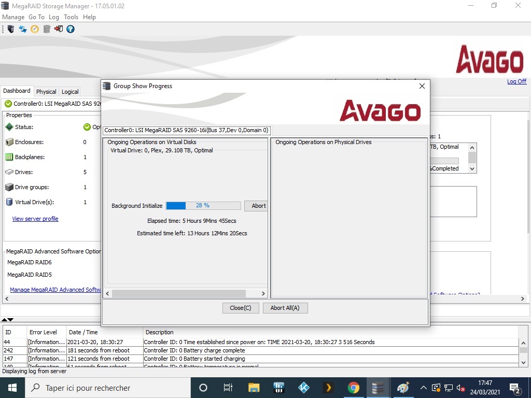Switch to the Logical tab

coord(70,92)
